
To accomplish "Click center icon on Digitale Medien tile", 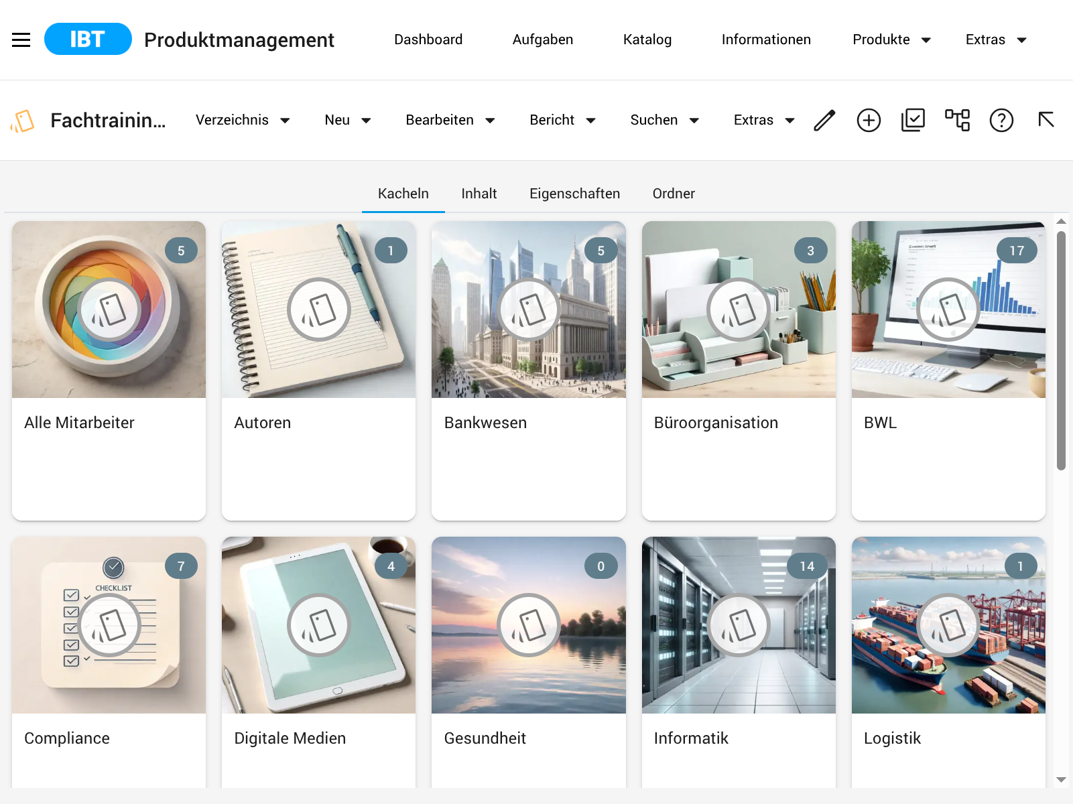I will [x=319, y=625].
